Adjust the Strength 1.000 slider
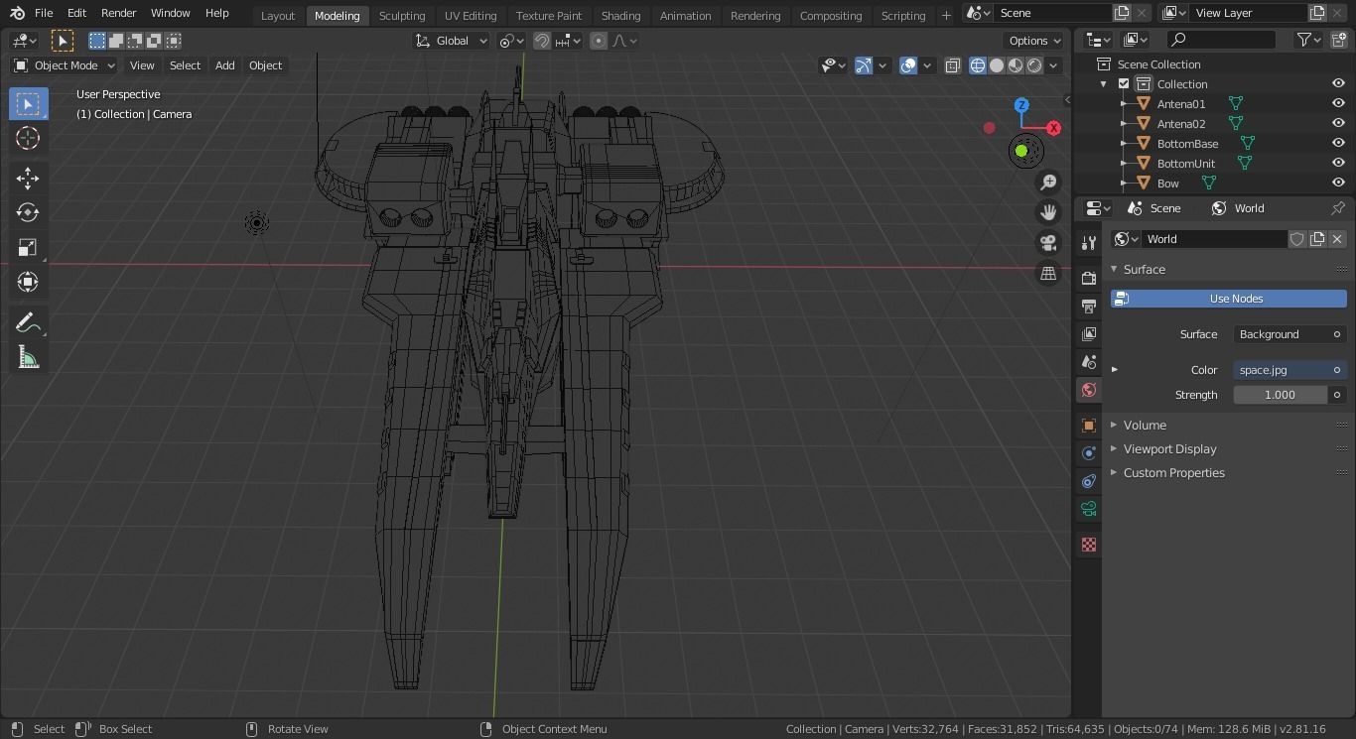 1281,395
